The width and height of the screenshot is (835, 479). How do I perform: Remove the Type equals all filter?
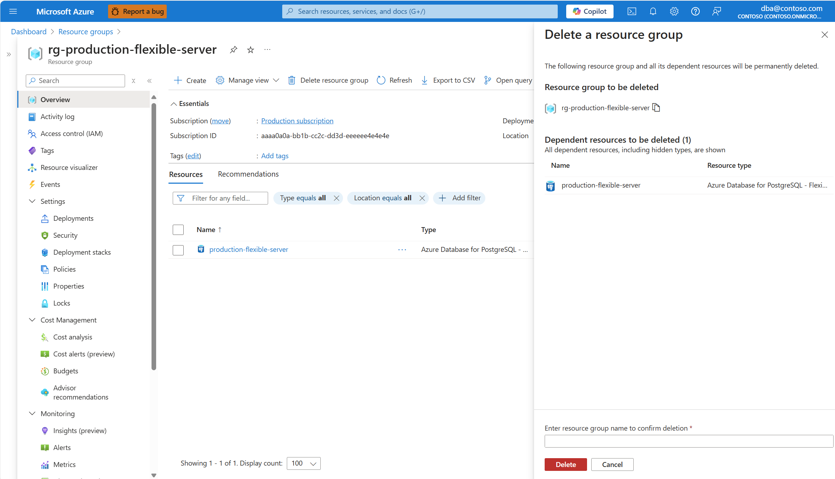point(336,198)
